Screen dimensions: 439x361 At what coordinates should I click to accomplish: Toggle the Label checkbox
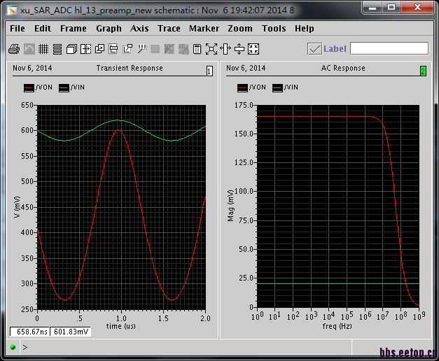pyautogui.click(x=314, y=49)
